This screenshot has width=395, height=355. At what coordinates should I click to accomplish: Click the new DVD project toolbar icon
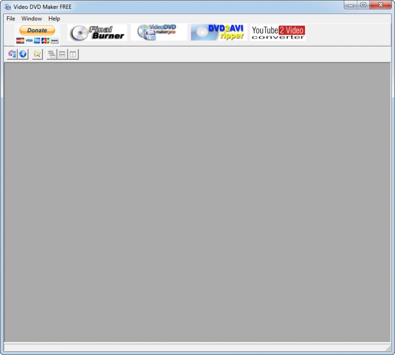coord(12,54)
